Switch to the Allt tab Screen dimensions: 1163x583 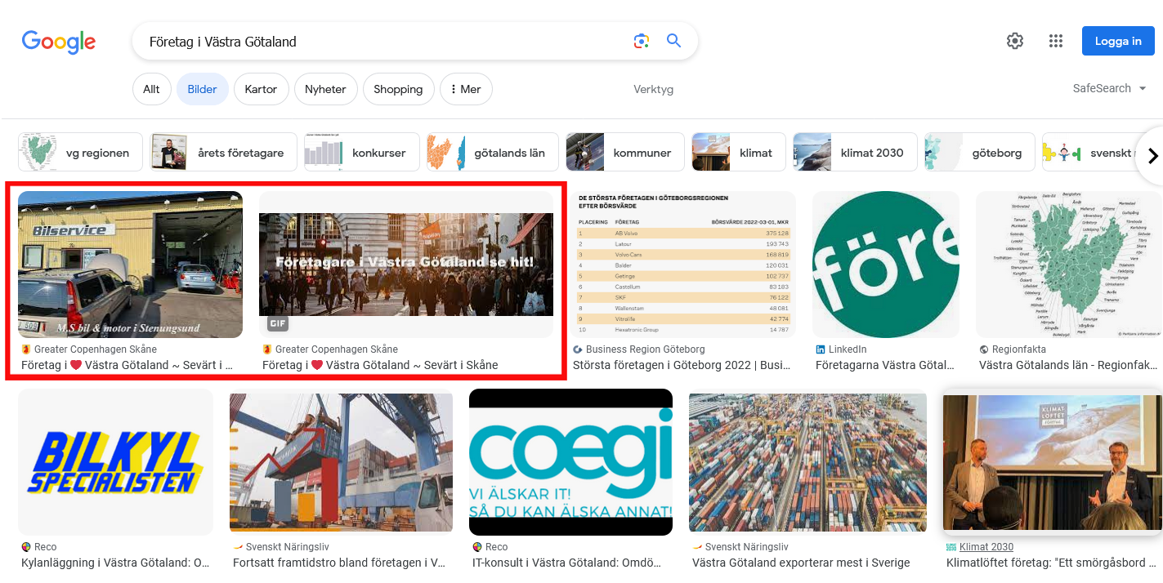pyautogui.click(x=152, y=89)
